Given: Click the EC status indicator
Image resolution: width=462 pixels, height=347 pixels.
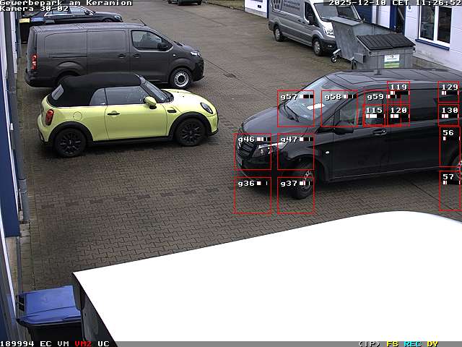Looking at the screenshot, I should click(x=45, y=343).
